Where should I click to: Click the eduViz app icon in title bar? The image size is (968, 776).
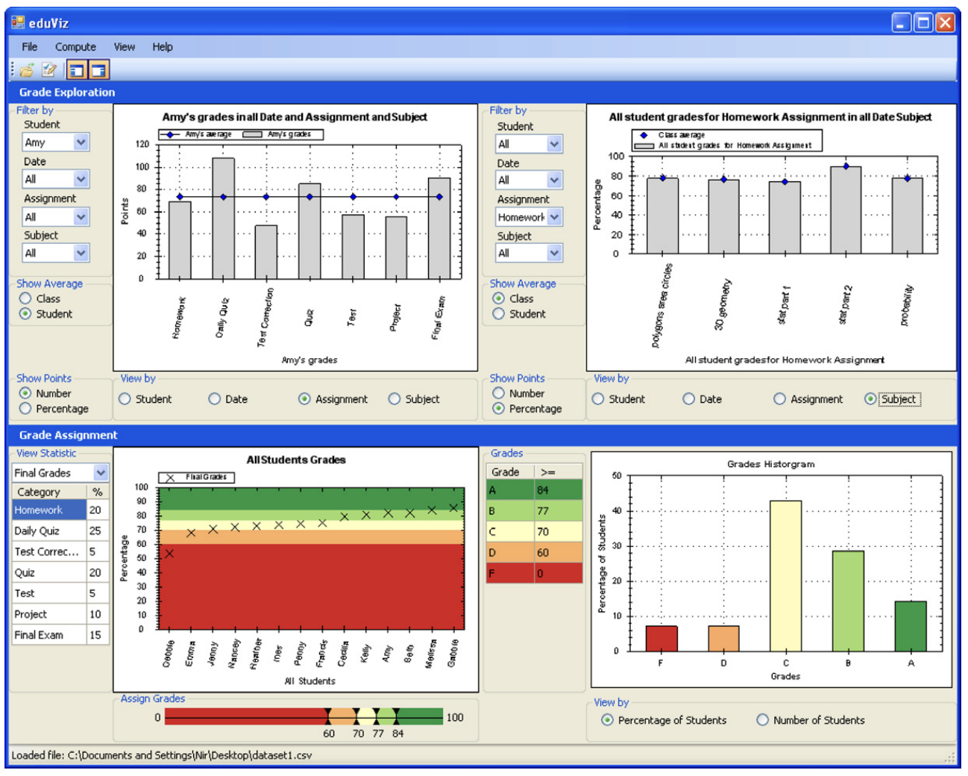[x=18, y=23]
